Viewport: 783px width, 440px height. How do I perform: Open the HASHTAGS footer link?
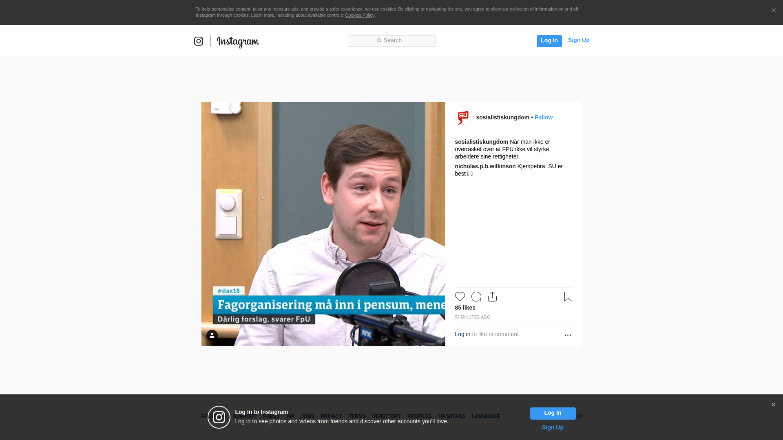tap(451, 416)
